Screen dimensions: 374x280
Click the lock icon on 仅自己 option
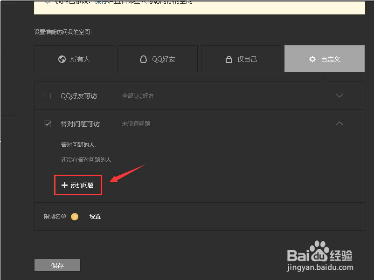click(x=229, y=59)
